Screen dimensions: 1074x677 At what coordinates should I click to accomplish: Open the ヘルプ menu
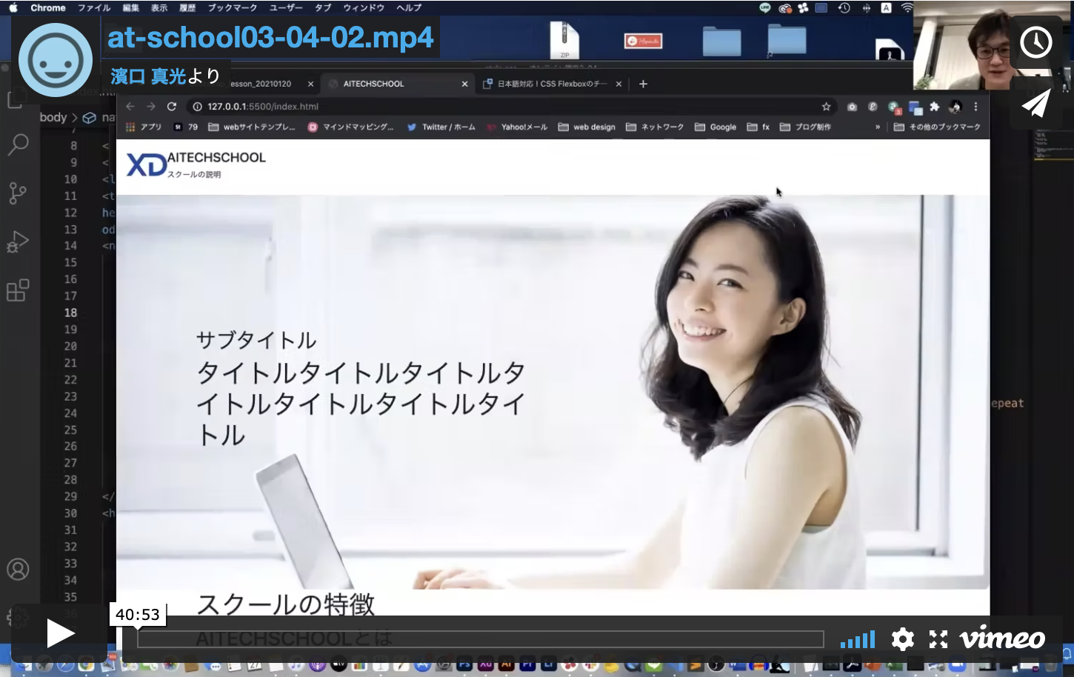pos(409,7)
